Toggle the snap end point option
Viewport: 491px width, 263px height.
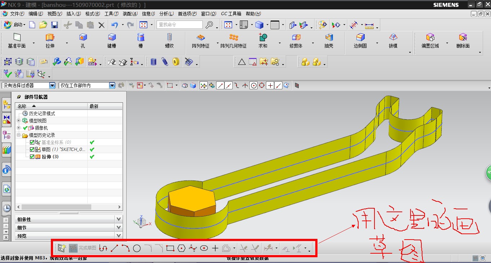point(220,85)
